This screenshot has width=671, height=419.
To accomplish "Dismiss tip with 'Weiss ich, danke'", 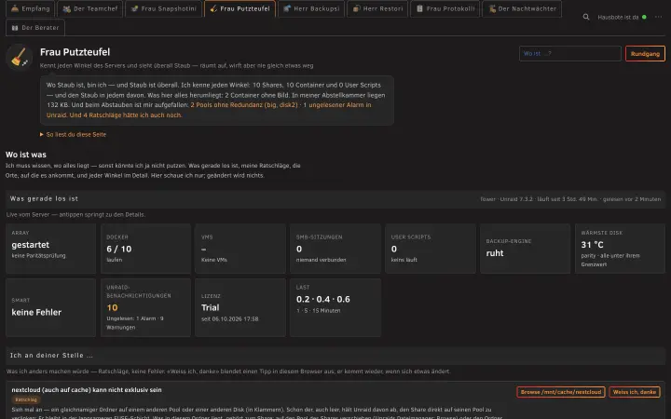I will (x=635, y=392).
